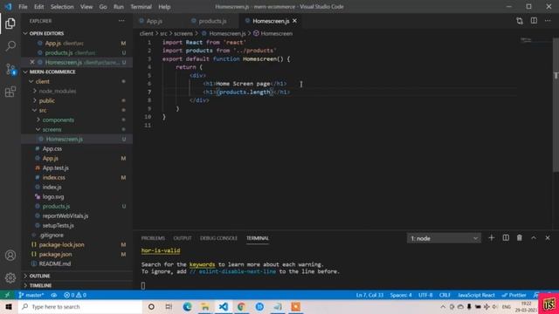
Task: Switch to the products.js editor tab
Action: [x=212, y=21]
